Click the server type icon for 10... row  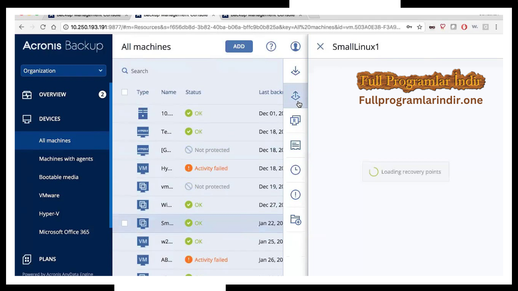(x=143, y=113)
